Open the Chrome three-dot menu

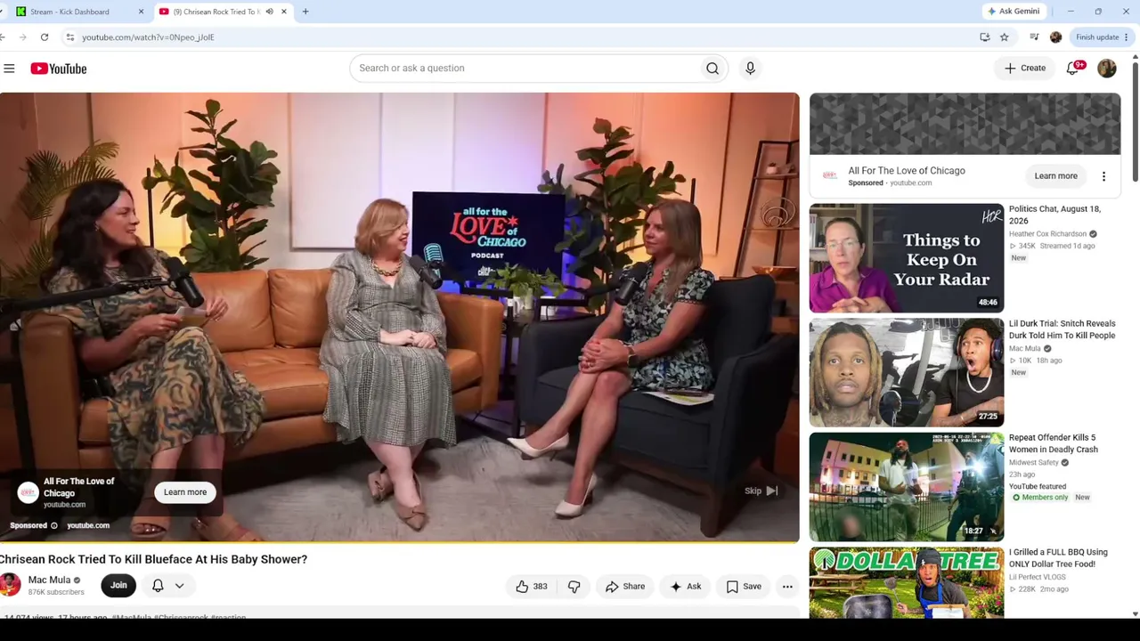point(1126,37)
